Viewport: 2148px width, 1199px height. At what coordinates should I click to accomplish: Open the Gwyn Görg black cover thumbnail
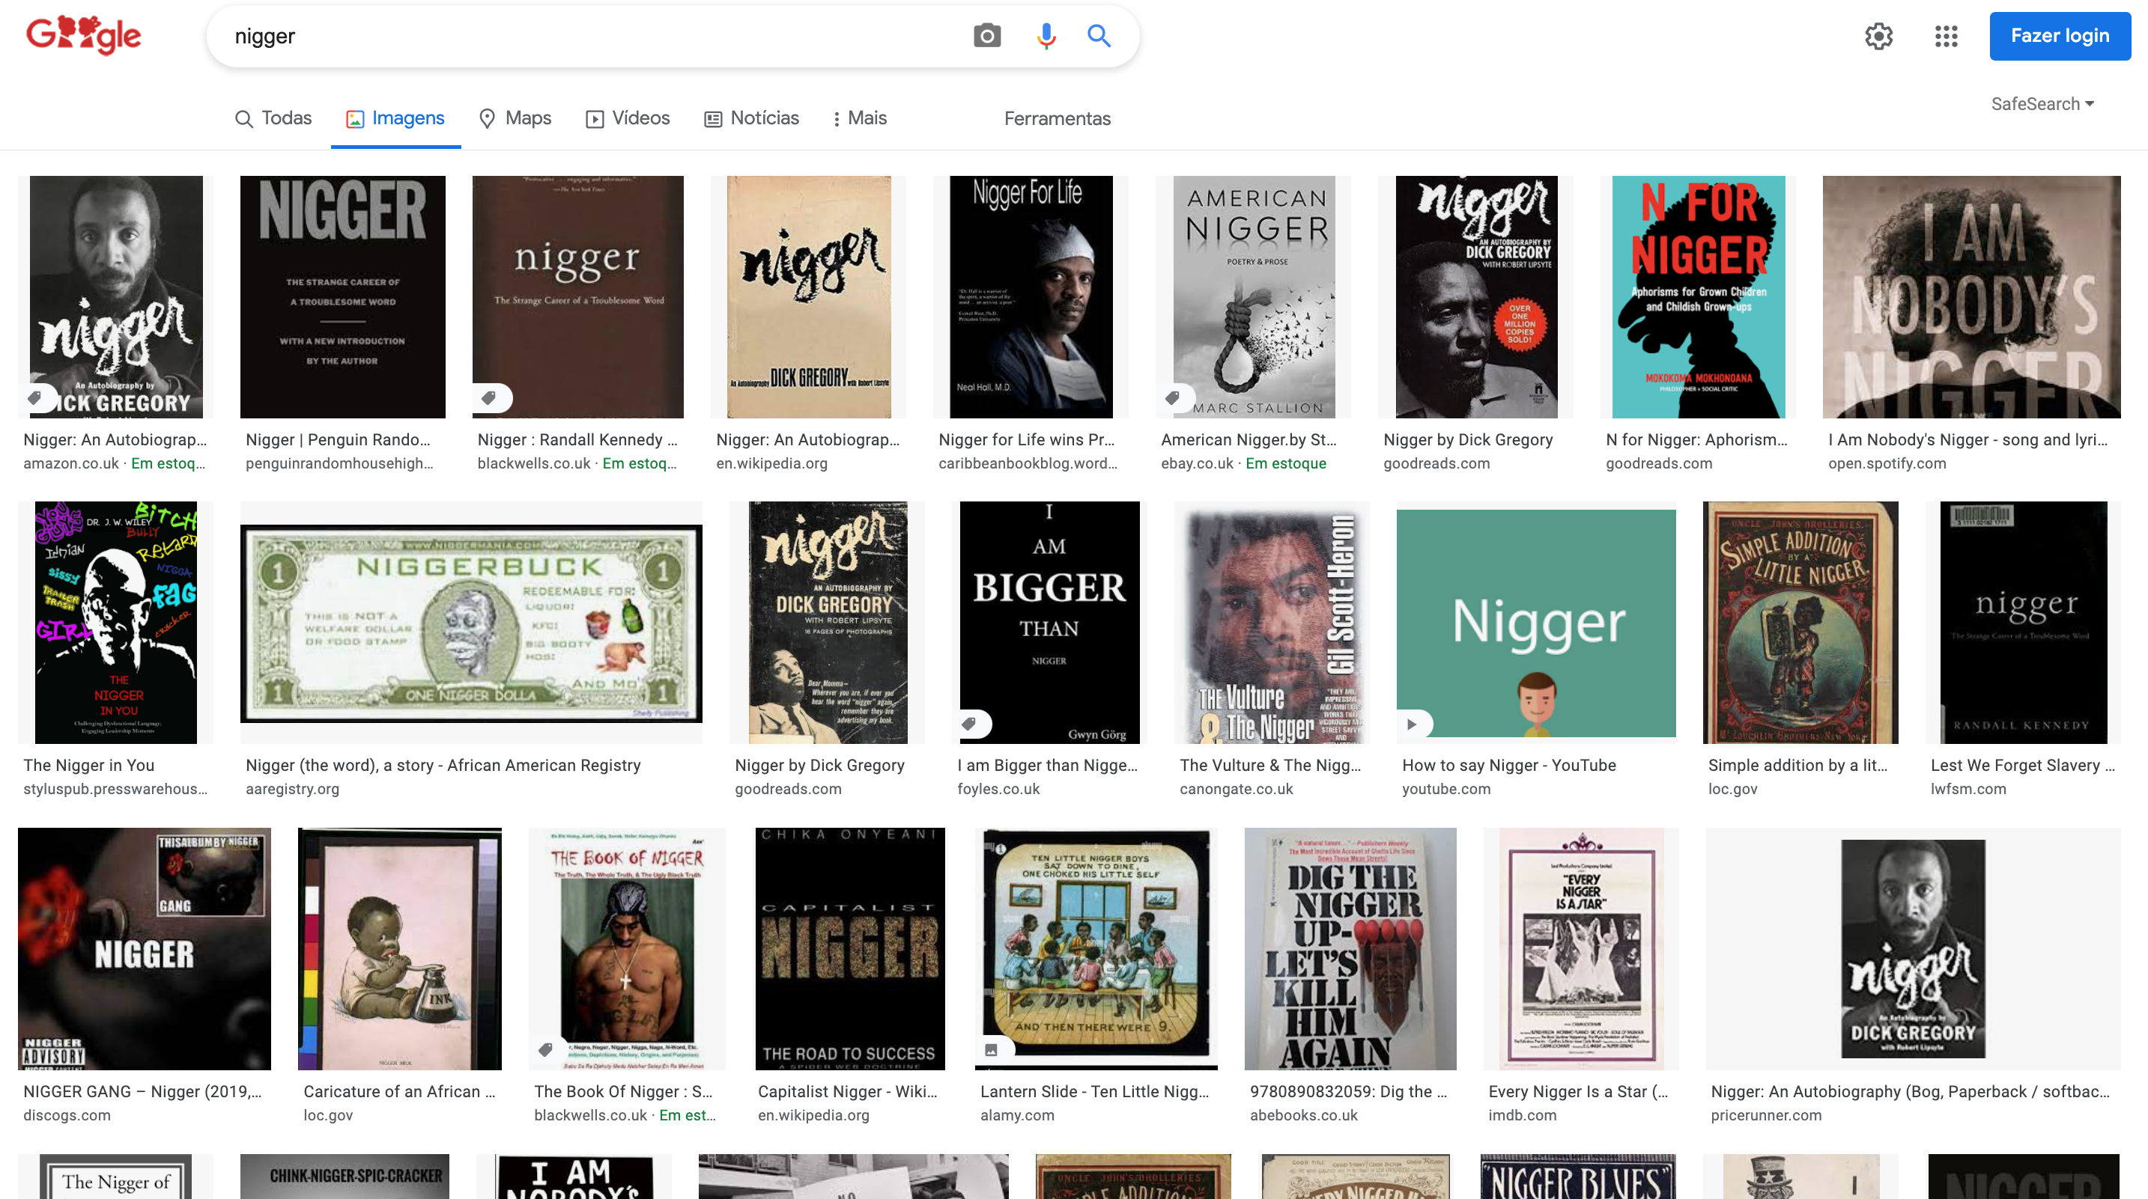pos(1050,623)
